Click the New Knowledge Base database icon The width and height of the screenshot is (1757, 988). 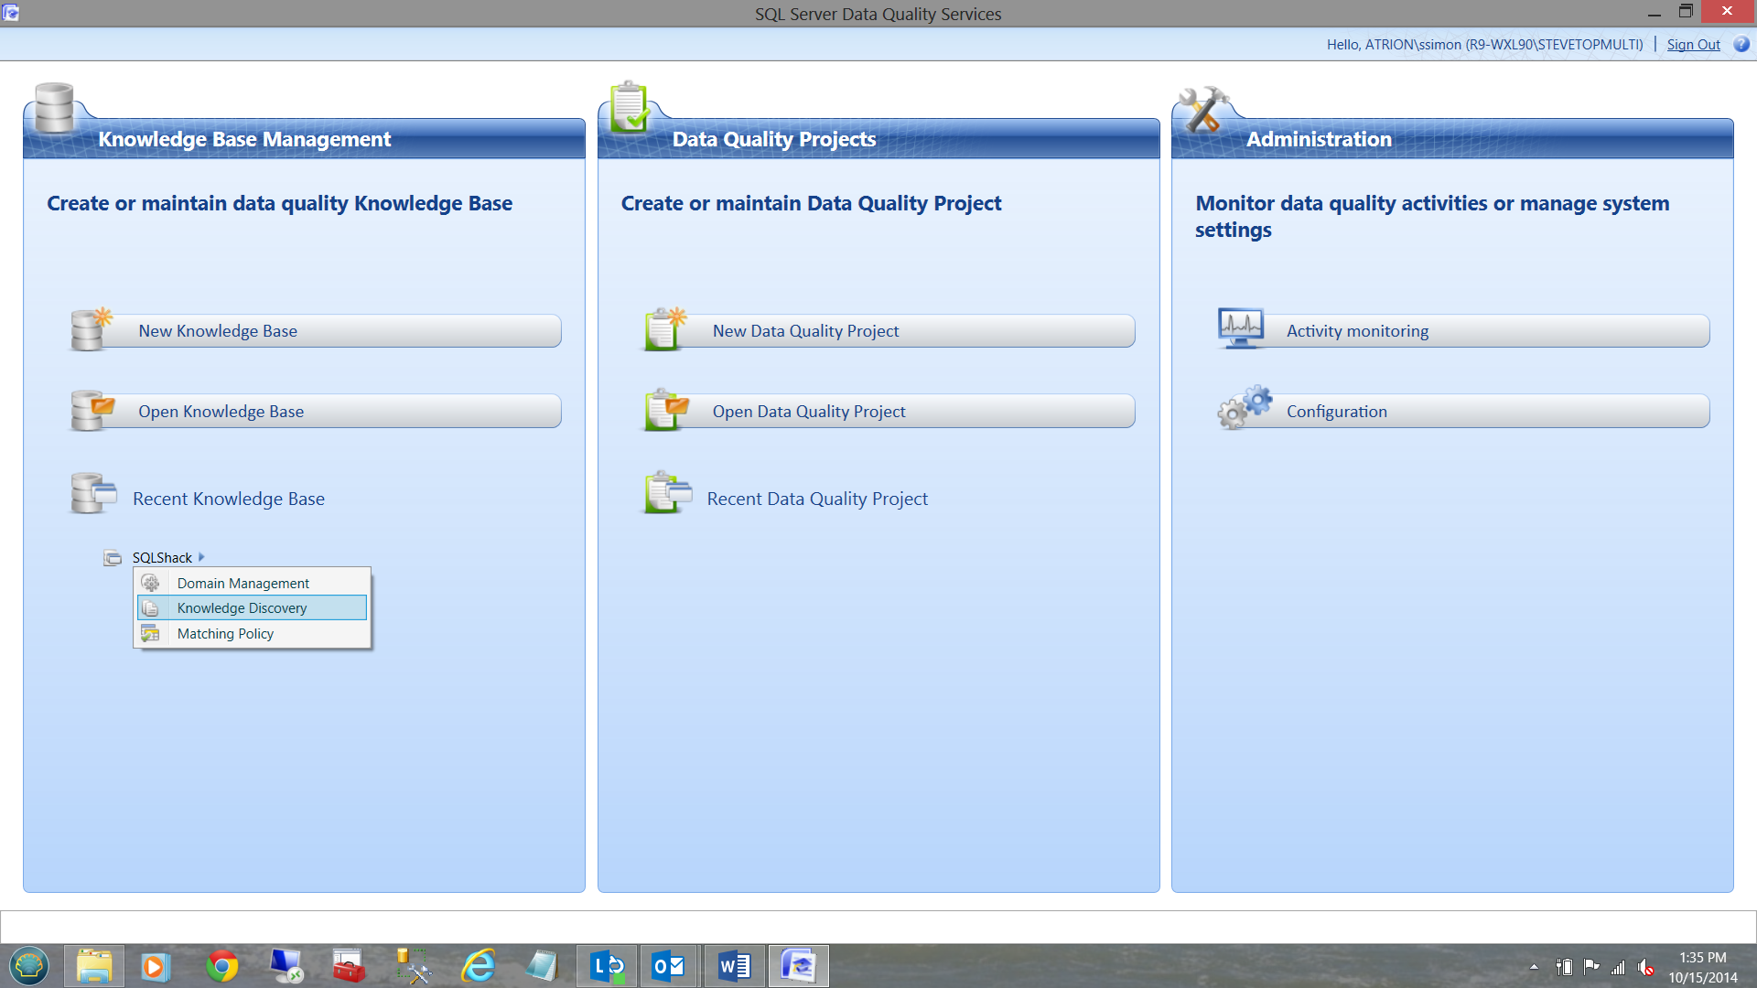click(x=91, y=330)
